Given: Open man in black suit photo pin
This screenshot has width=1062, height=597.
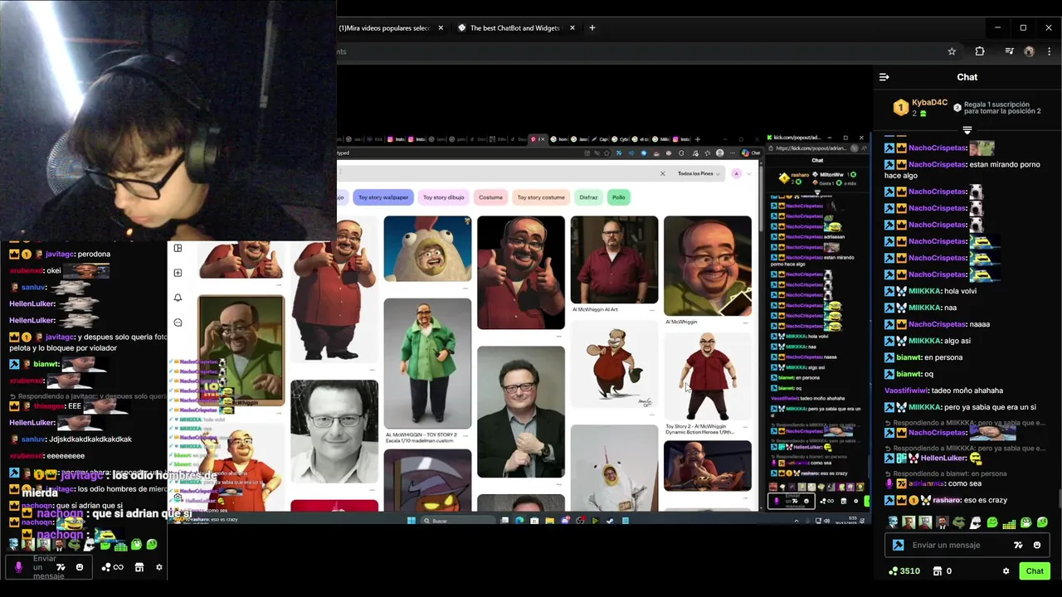Looking at the screenshot, I should (521, 412).
